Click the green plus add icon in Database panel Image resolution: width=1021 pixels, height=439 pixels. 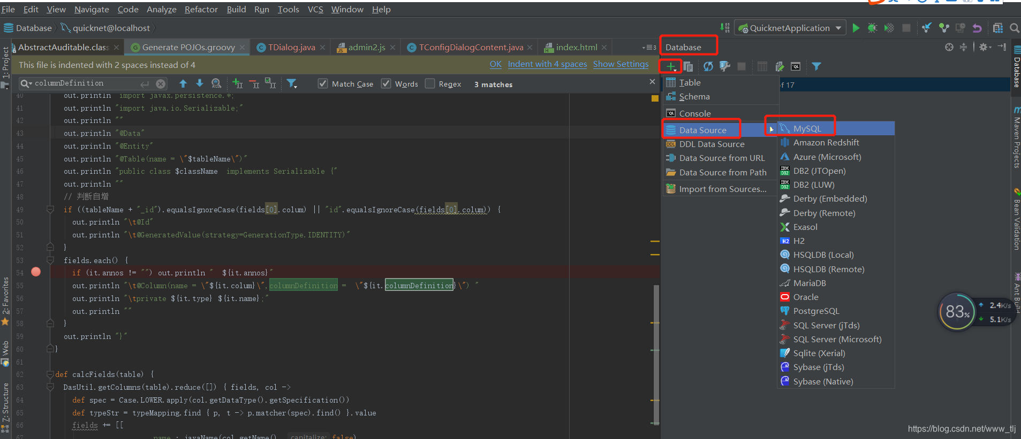(x=670, y=66)
